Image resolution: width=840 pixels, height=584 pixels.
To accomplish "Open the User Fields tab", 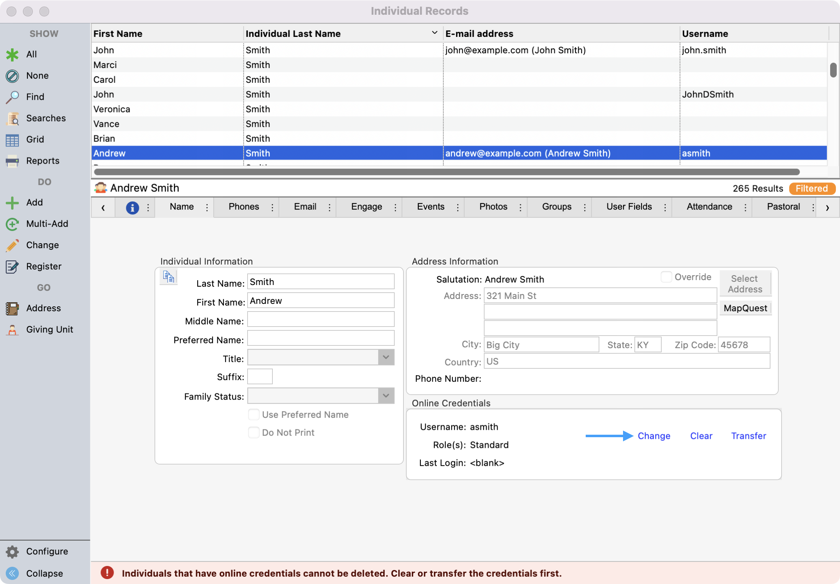I will coord(629,207).
